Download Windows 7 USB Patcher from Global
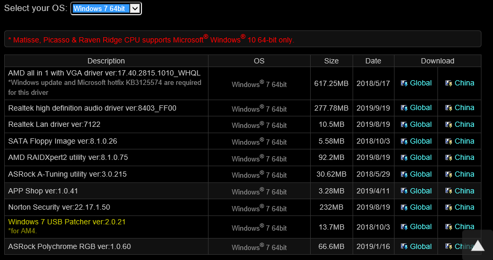The height and width of the screenshot is (260, 493). [x=420, y=226]
